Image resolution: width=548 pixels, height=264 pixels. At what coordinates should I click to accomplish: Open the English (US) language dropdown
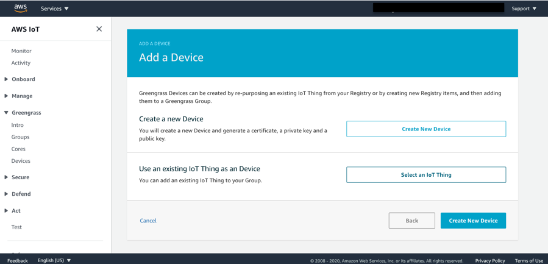pyautogui.click(x=54, y=260)
